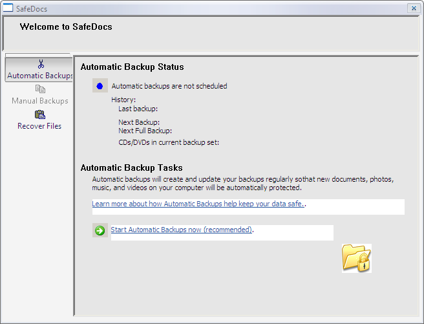Image resolution: width=424 pixels, height=324 pixels.
Task: Click the Manual Backups documents icon
Action: (x=40, y=89)
